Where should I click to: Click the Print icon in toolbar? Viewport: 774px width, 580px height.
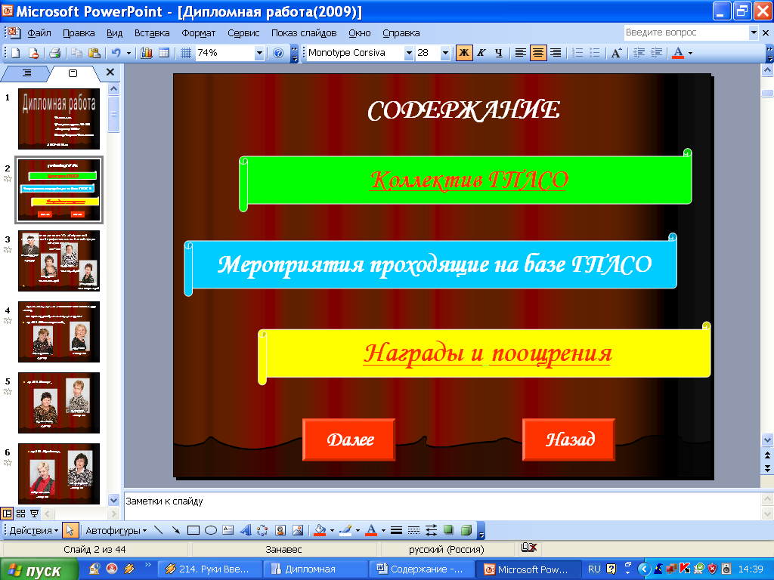click(x=54, y=53)
